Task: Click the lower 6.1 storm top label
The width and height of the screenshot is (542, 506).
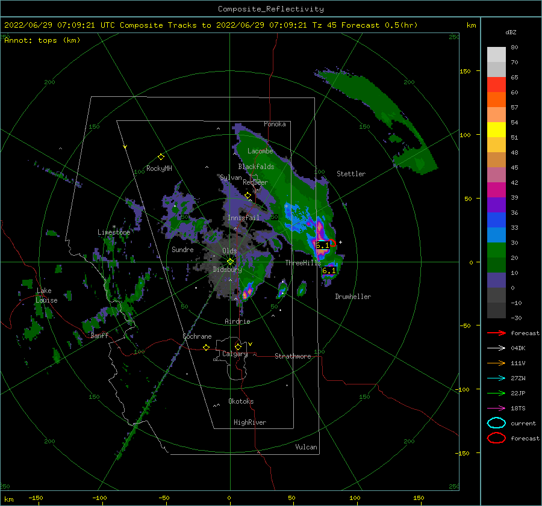Action: click(x=329, y=271)
